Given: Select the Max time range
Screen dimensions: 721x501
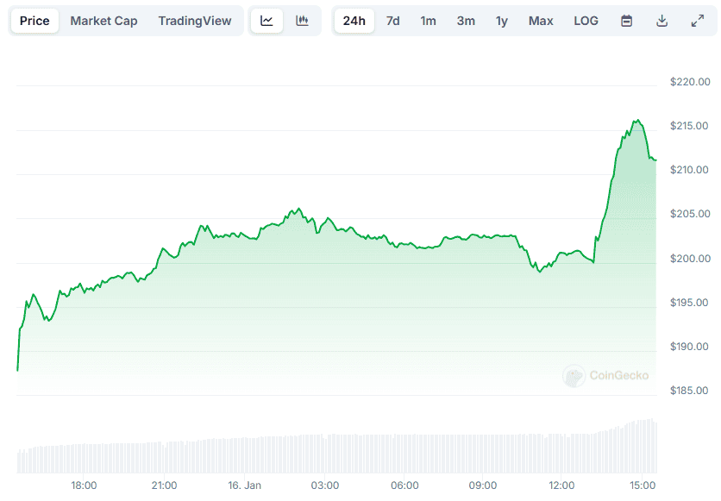Looking at the screenshot, I should tap(541, 21).
